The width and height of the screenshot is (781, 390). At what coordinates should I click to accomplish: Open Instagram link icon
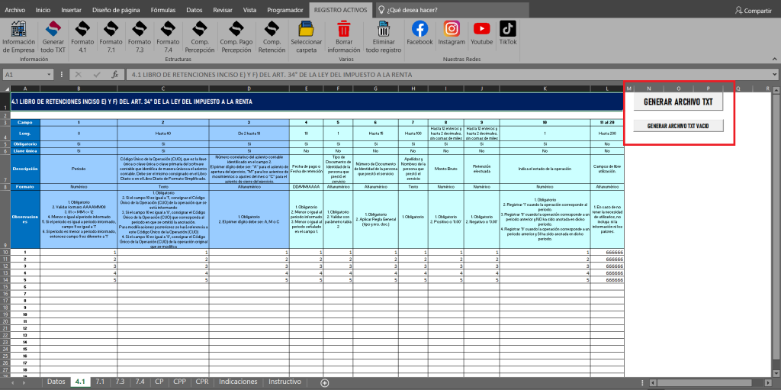tap(452, 33)
